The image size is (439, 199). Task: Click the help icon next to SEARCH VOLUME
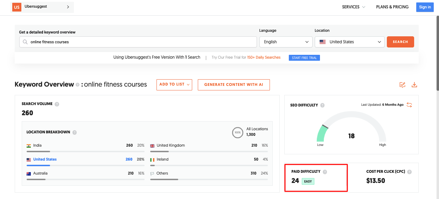pyautogui.click(x=57, y=104)
